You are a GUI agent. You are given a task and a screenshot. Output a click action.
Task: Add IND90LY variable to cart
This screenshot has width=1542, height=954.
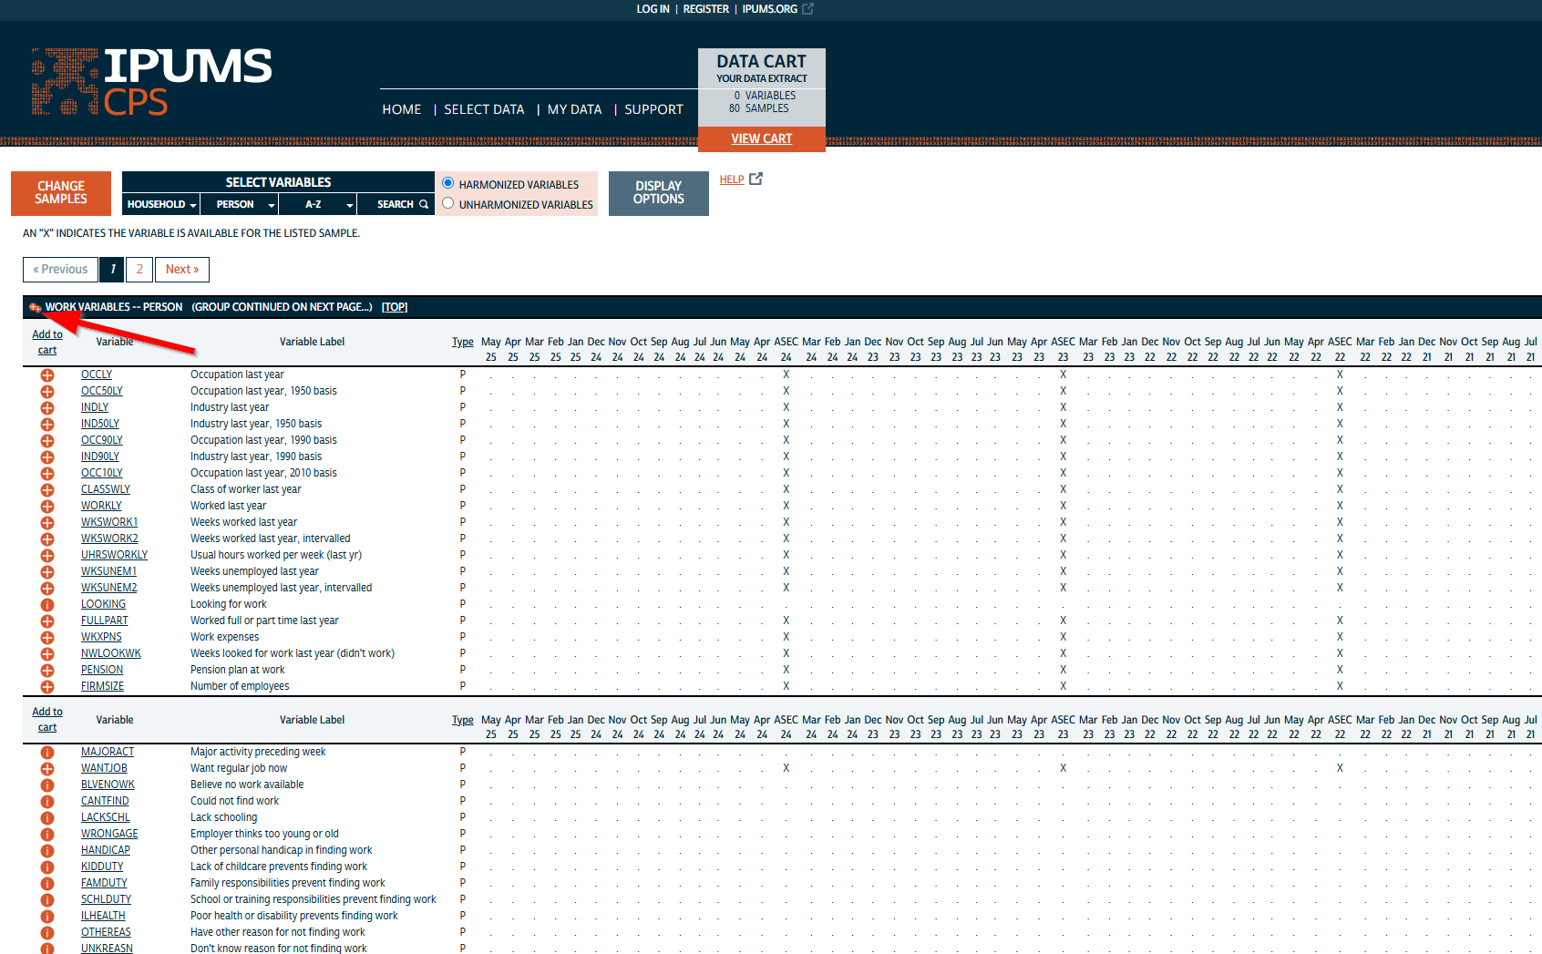[47, 457]
